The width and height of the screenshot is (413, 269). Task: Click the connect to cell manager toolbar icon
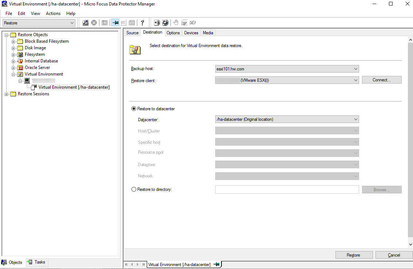(x=85, y=23)
